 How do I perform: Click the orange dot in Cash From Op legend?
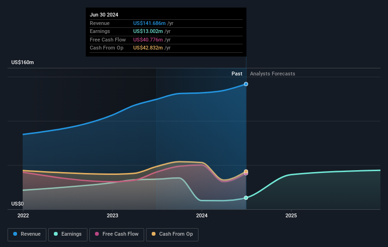(154, 234)
